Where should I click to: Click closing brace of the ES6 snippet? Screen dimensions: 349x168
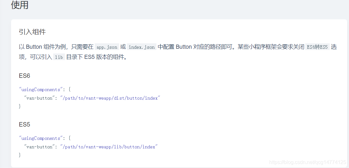(x=20, y=106)
